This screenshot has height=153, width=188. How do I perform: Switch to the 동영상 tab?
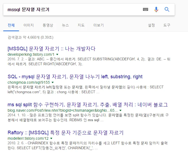point(48,25)
